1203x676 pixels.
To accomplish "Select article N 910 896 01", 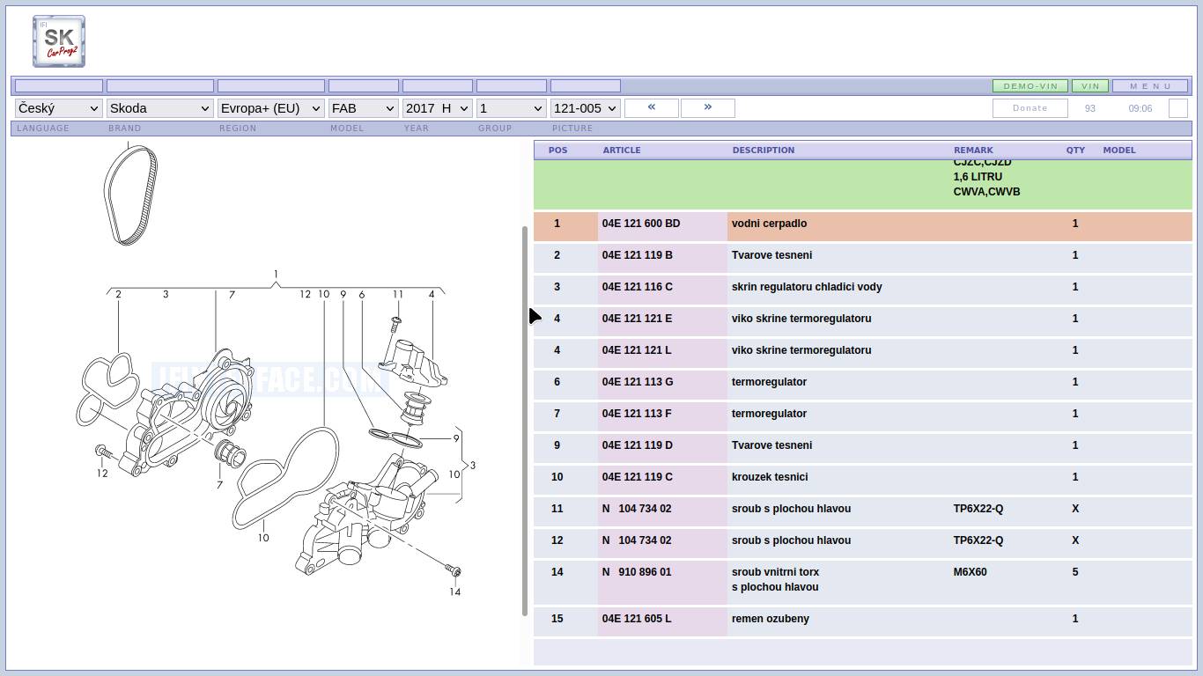I will 637,572.
